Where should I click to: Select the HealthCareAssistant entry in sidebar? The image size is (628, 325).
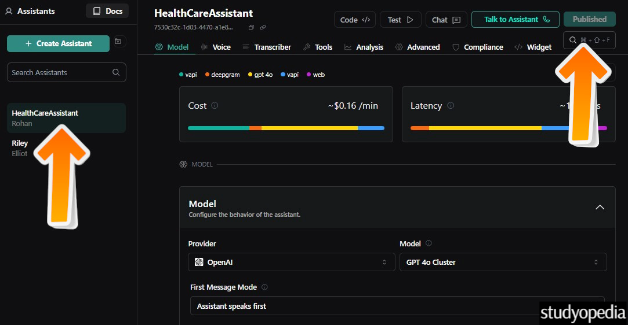click(x=67, y=118)
